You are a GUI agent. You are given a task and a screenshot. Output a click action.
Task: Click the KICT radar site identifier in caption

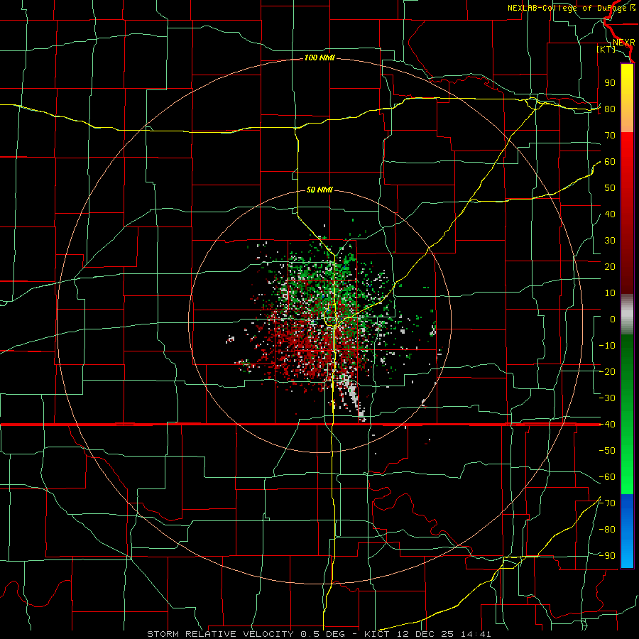coord(377,634)
